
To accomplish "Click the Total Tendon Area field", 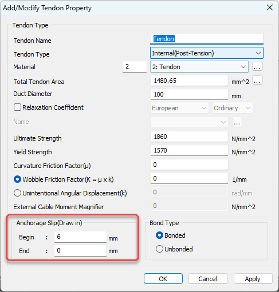I will (189, 81).
